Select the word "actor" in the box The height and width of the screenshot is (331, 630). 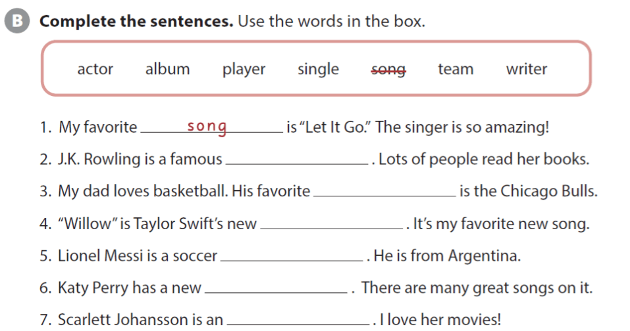point(95,69)
